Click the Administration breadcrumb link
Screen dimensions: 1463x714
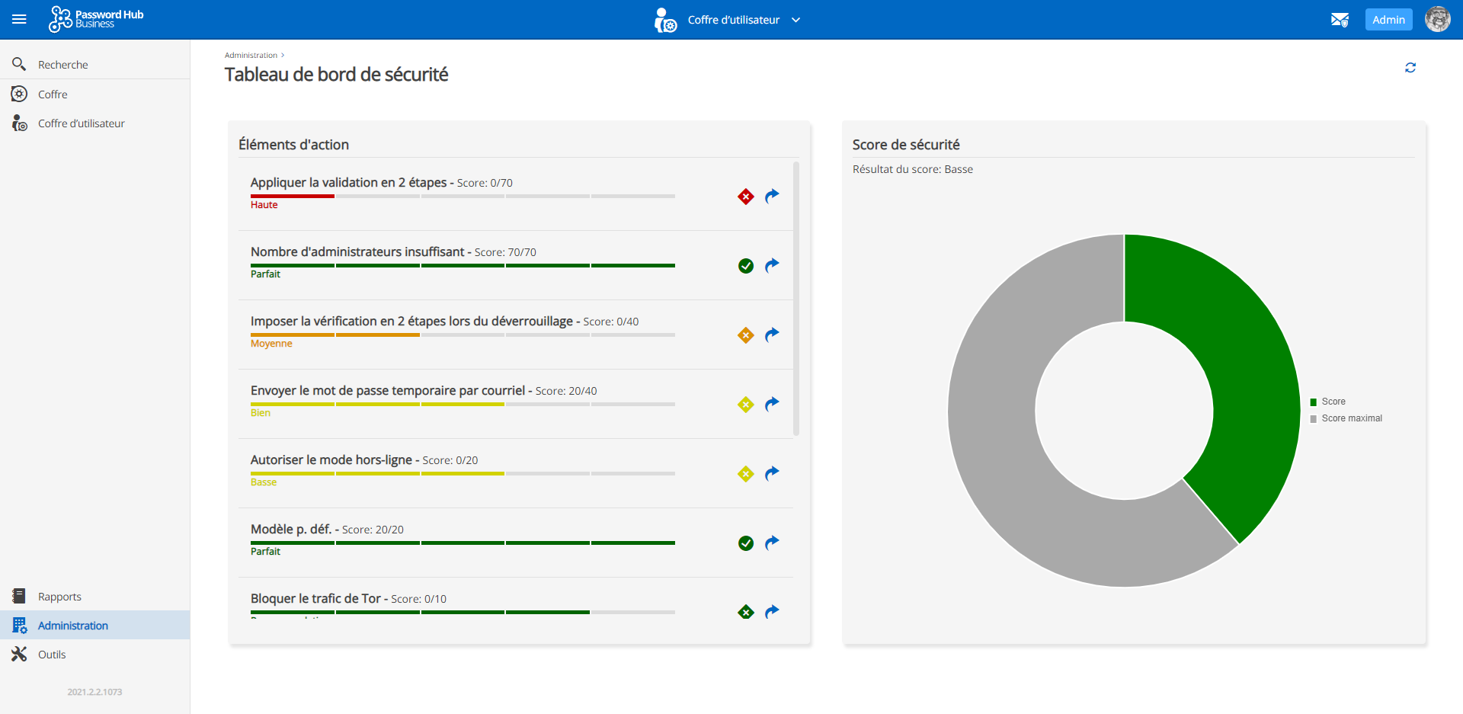click(251, 56)
